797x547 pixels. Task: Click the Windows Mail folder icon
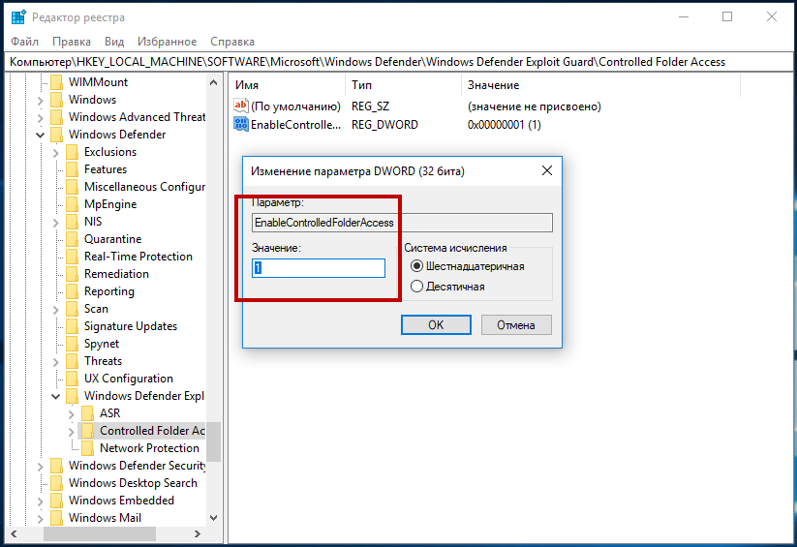[57, 518]
